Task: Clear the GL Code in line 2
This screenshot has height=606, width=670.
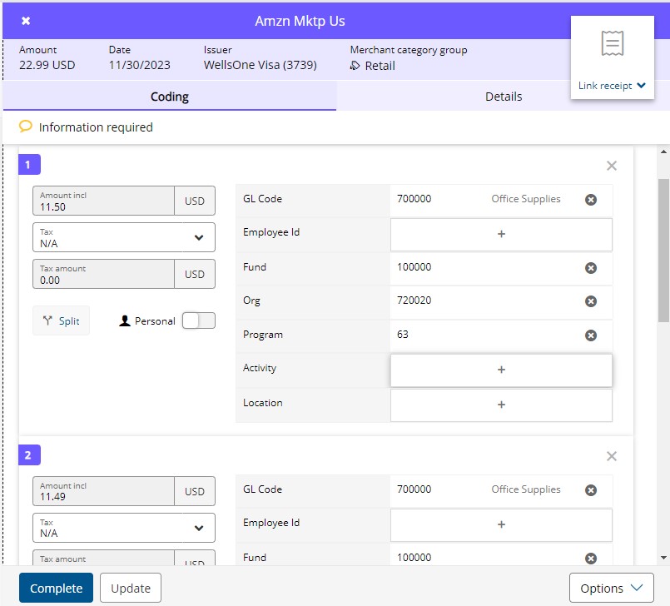Action: pyautogui.click(x=591, y=490)
